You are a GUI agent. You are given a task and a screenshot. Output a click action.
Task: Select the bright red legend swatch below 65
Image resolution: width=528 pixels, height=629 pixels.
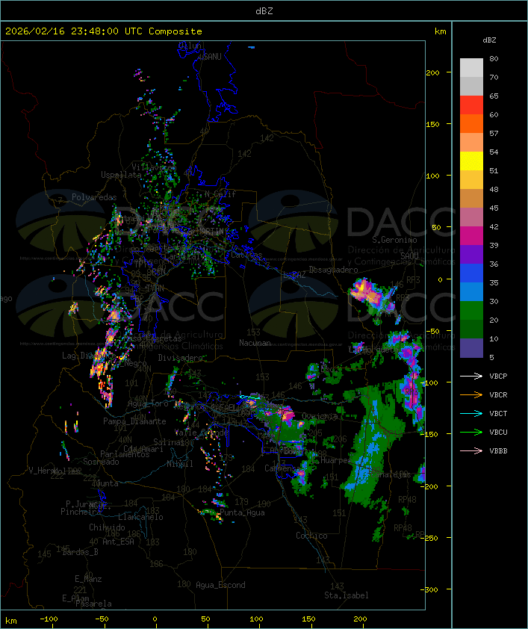click(471, 105)
